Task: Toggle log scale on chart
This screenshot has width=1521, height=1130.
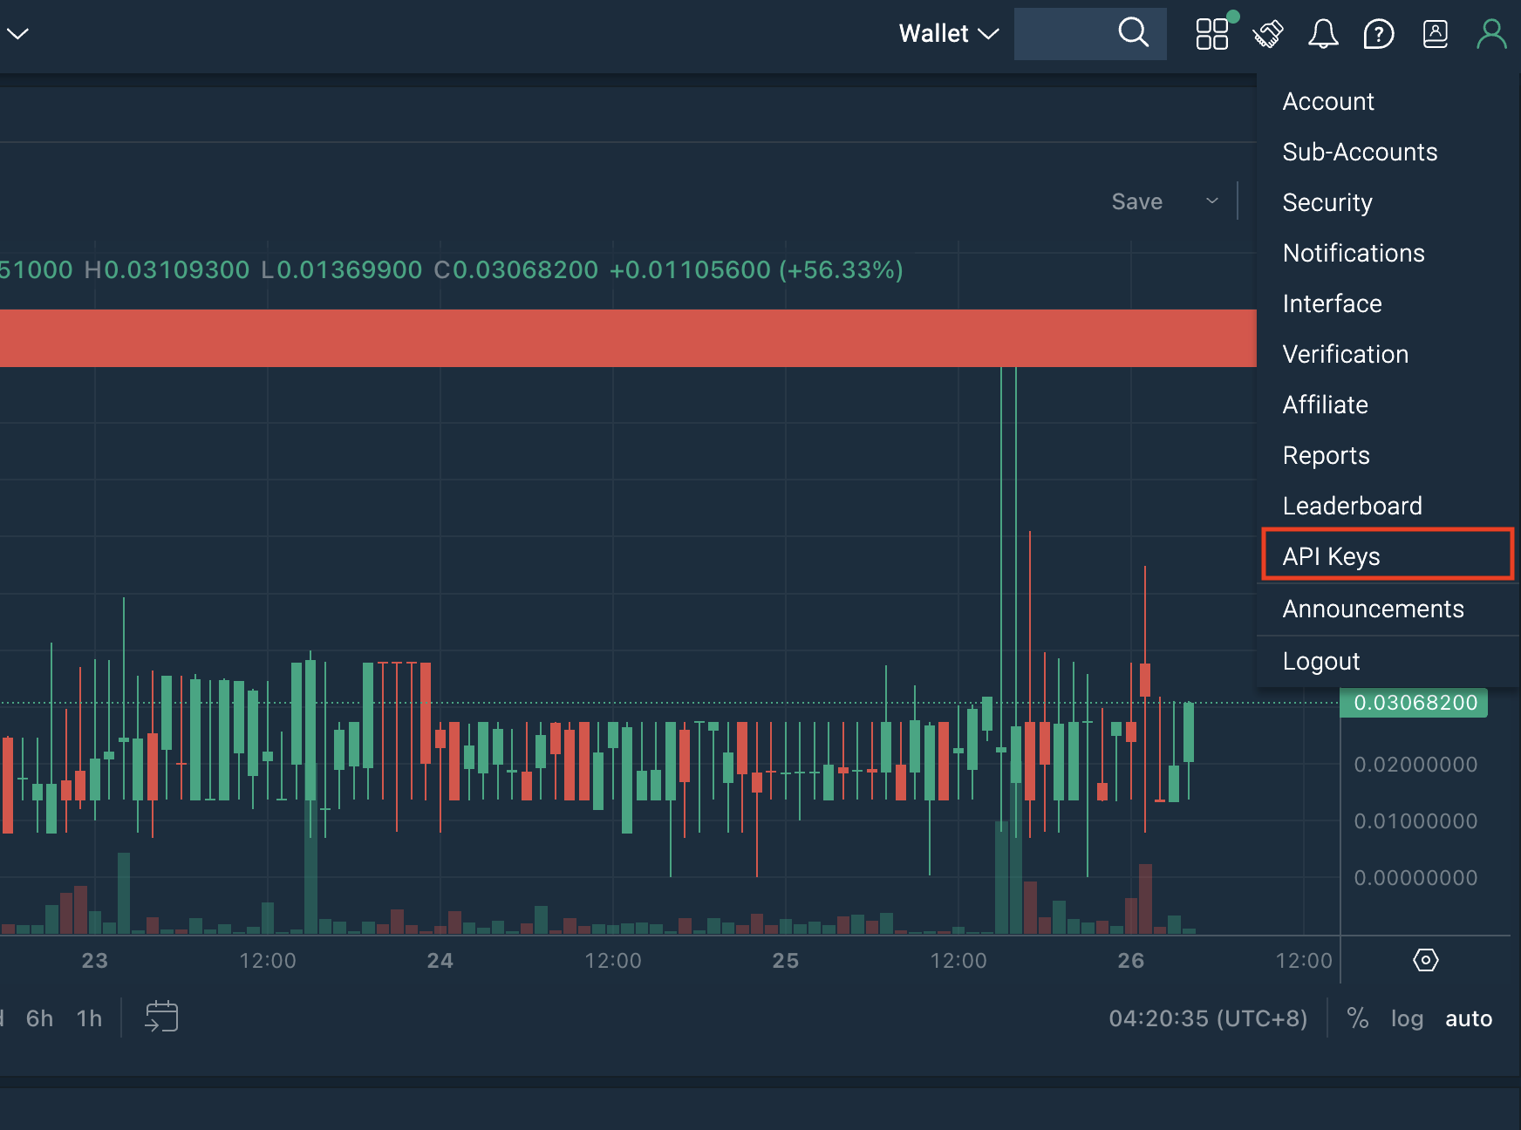Action: coord(1407,1018)
